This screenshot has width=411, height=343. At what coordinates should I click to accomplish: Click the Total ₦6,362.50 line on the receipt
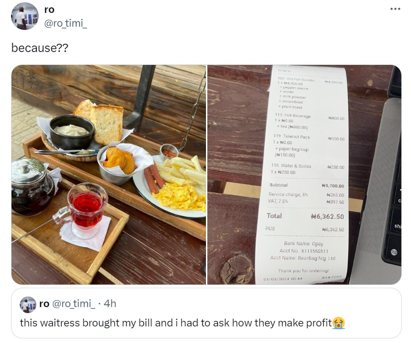(305, 216)
